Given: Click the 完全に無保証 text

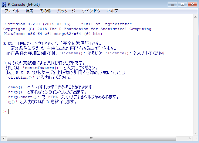Looking at the screenshot, I should tap(76, 43).
